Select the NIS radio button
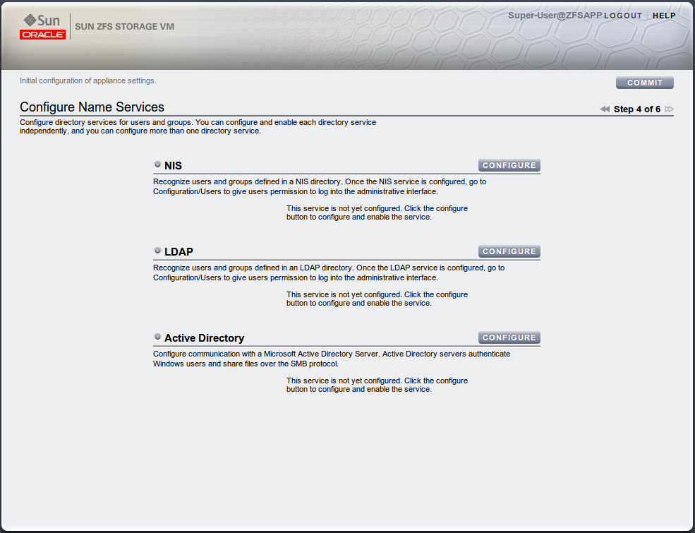This screenshot has height=533, width=695. [x=157, y=164]
